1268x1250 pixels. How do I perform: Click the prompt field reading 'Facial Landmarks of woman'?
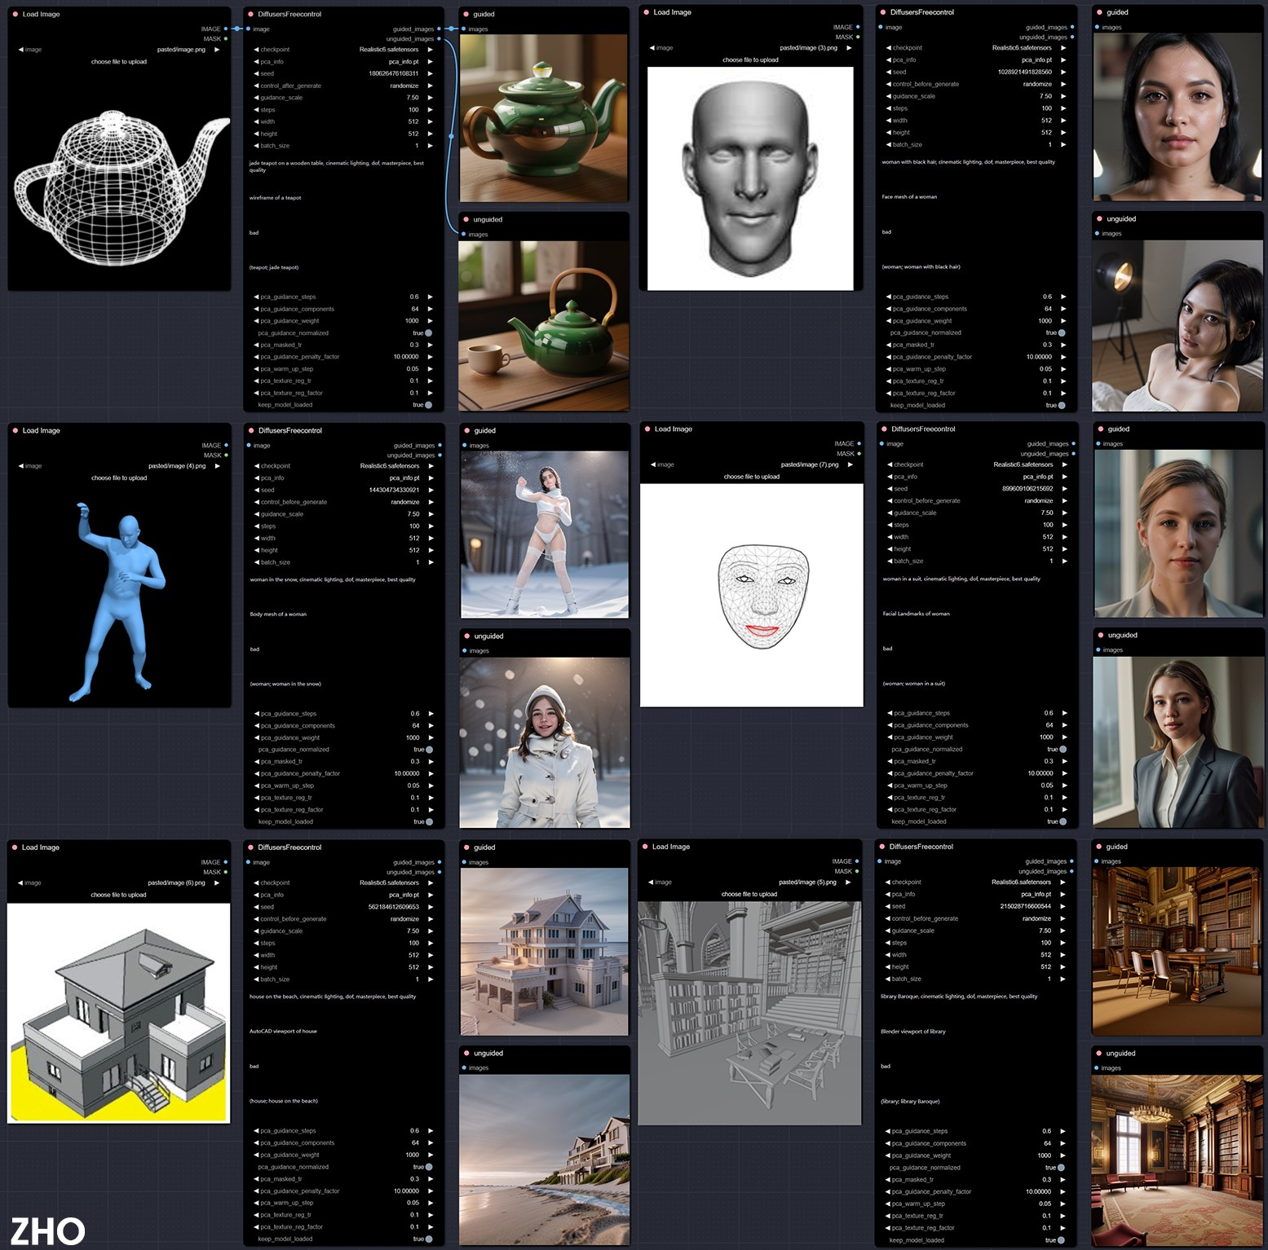(x=976, y=626)
